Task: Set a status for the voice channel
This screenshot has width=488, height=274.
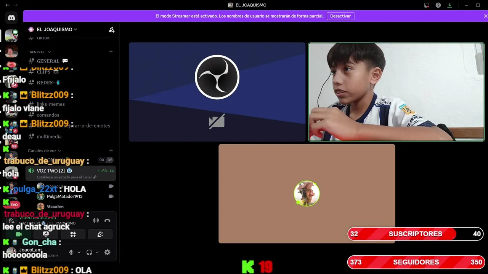Action: [x=67, y=177]
